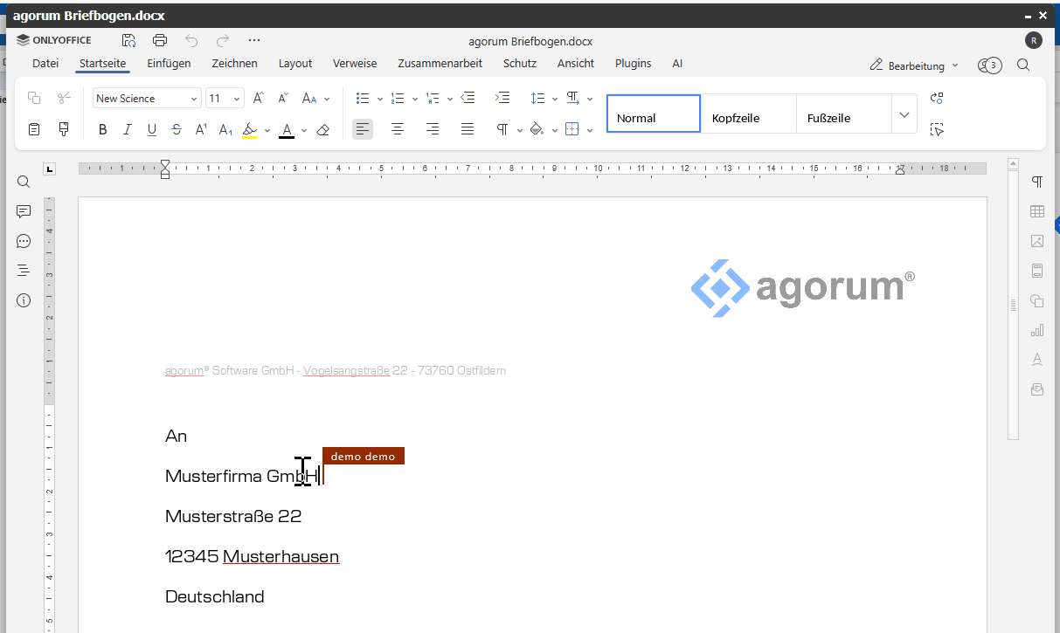
Task: Toggle italic formatting
Action: point(128,130)
